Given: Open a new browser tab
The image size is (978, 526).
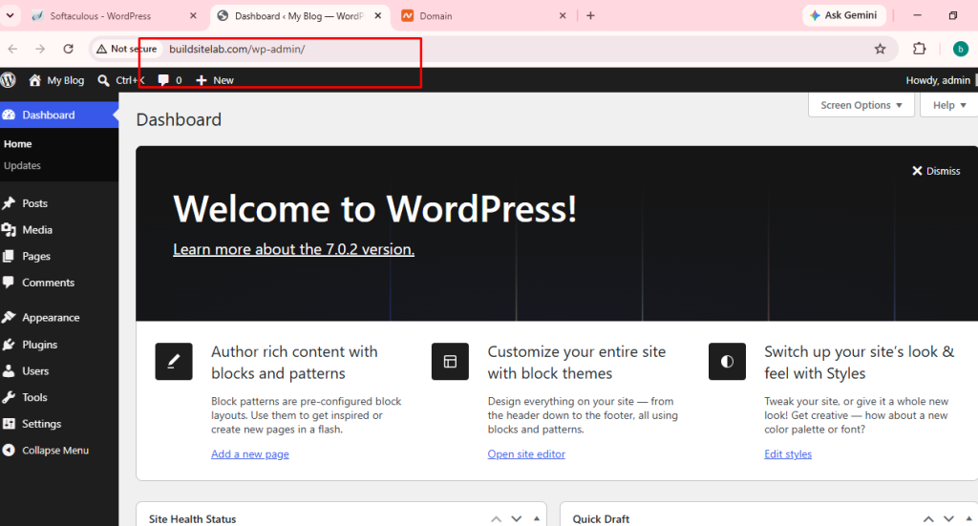Looking at the screenshot, I should click(590, 15).
